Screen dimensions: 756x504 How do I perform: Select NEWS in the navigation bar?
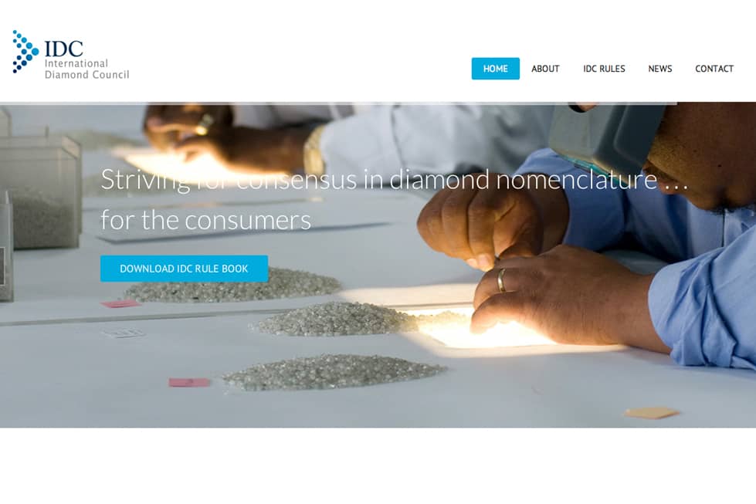[x=659, y=69]
